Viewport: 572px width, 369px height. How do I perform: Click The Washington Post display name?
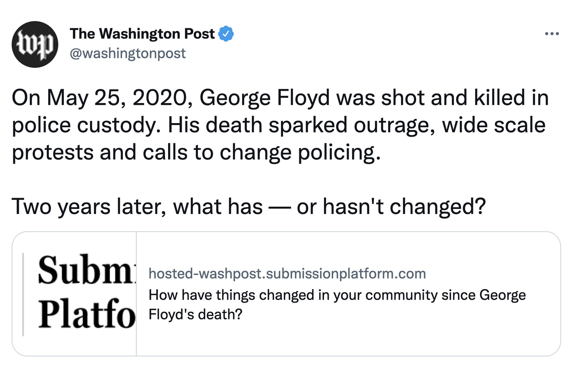142,34
